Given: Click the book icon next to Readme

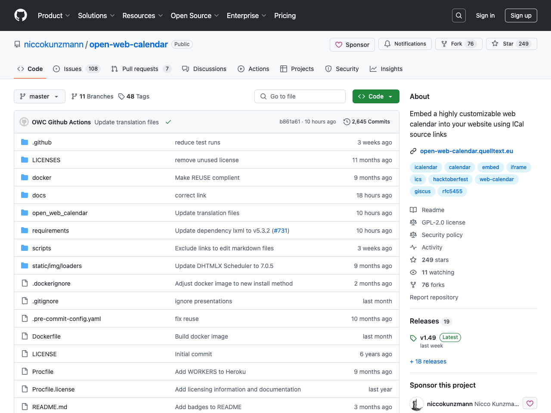Looking at the screenshot, I should (x=413, y=210).
